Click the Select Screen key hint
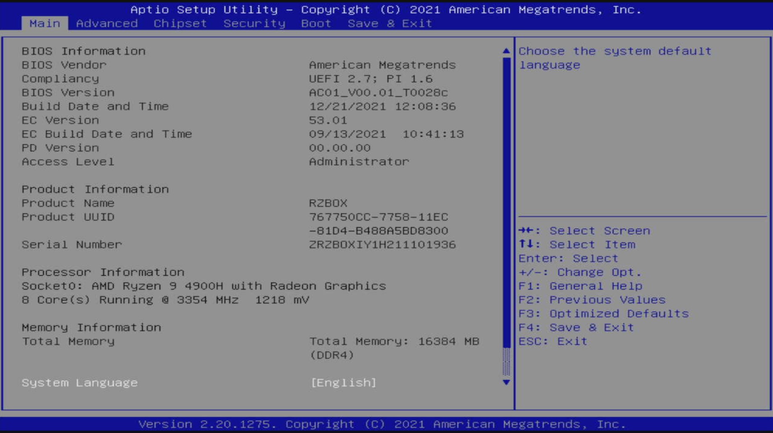Viewport: 773px width, 433px height. (x=584, y=231)
